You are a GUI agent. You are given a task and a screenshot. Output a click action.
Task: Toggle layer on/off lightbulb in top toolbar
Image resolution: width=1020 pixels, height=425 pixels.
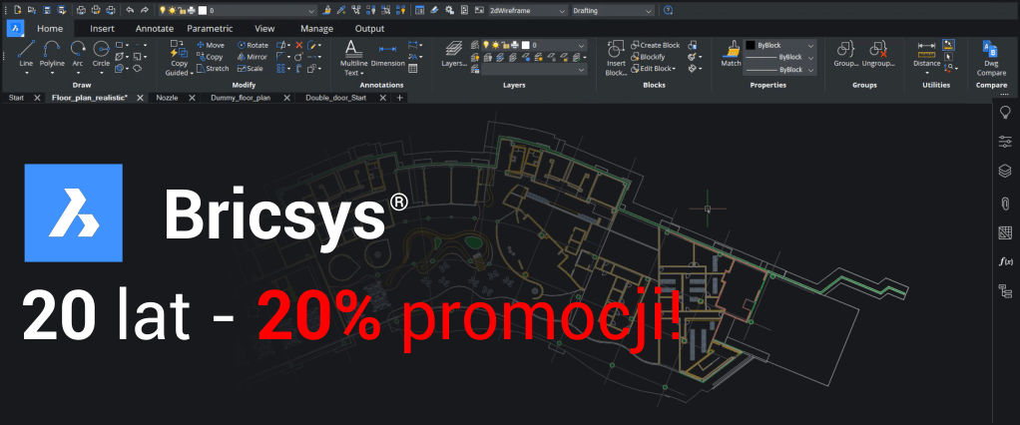[163, 10]
